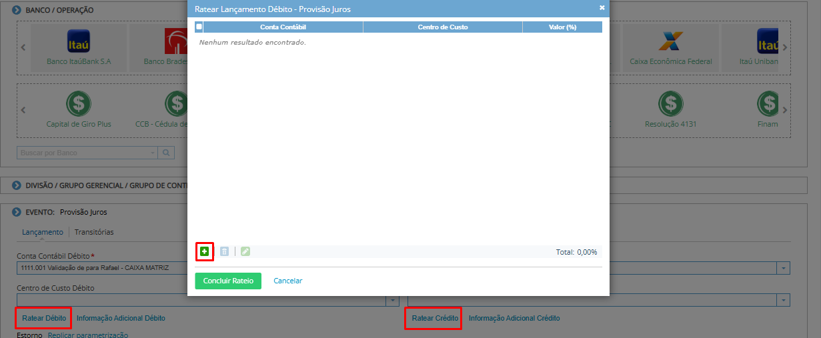Image resolution: width=821 pixels, height=338 pixels.
Task: Click the Conta Contábil column header
Action: pos(283,27)
